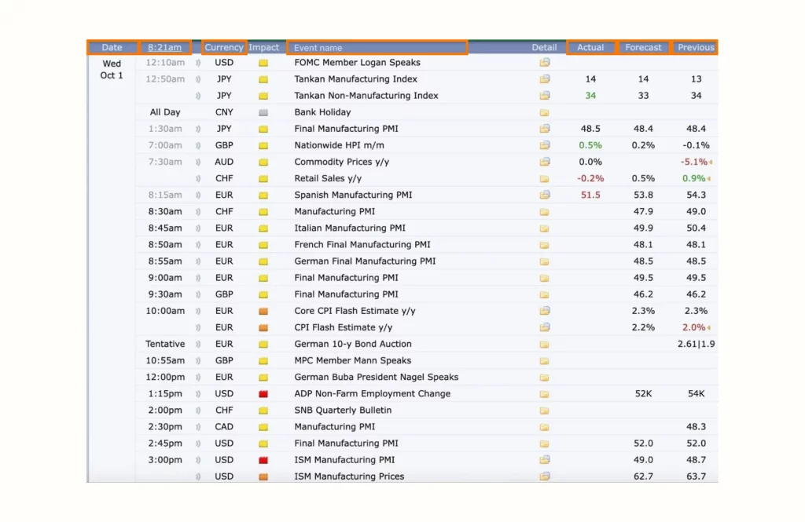Open the German Buba President Nagel Speaks event
The height and width of the screenshot is (522, 805).
coord(377,377)
